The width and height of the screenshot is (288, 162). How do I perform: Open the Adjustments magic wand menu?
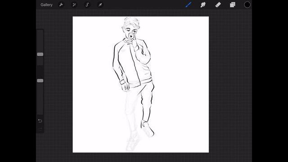[74, 4]
